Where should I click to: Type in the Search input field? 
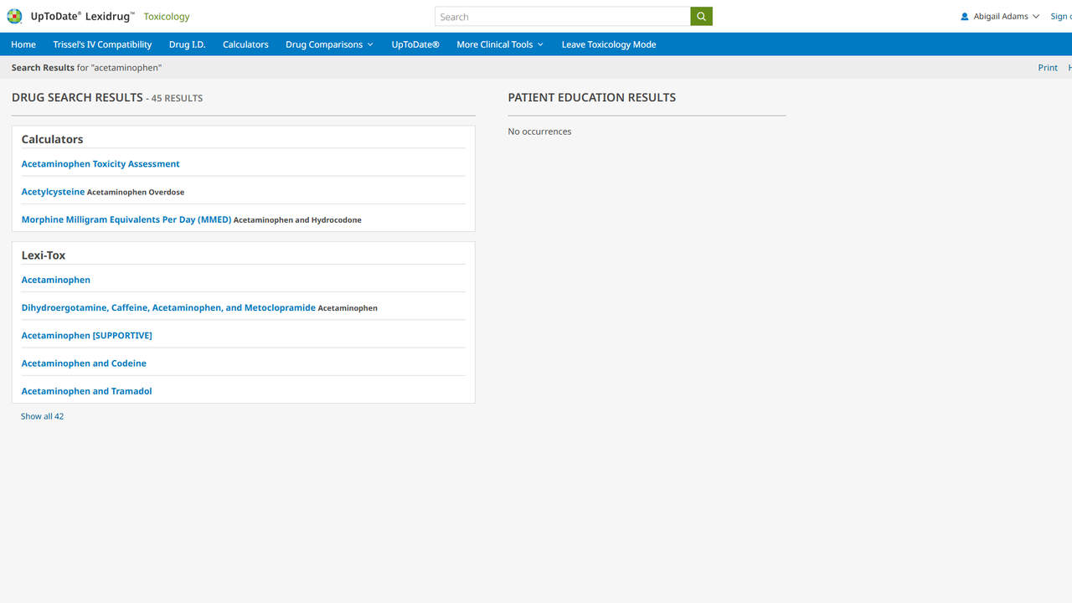click(x=562, y=17)
